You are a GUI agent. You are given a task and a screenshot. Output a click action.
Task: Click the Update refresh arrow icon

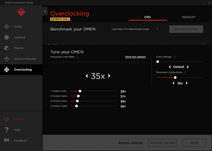click(x=7, y=119)
